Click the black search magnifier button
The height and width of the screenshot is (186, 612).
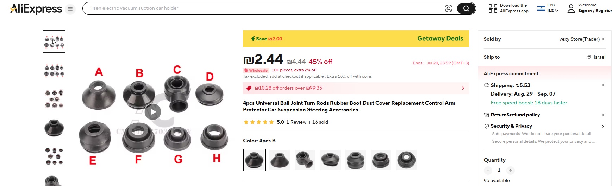[x=466, y=8]
